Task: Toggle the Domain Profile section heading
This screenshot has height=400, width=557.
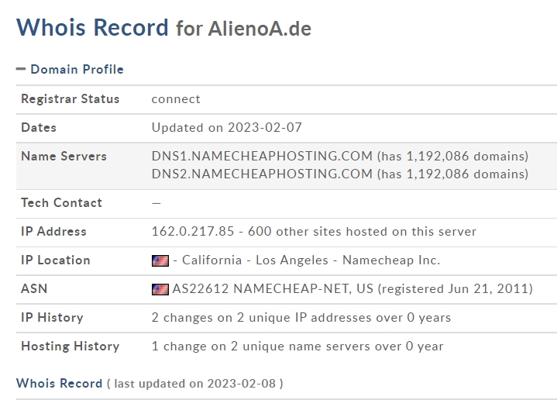Action: pyautogui.click(x=77, y=69)
